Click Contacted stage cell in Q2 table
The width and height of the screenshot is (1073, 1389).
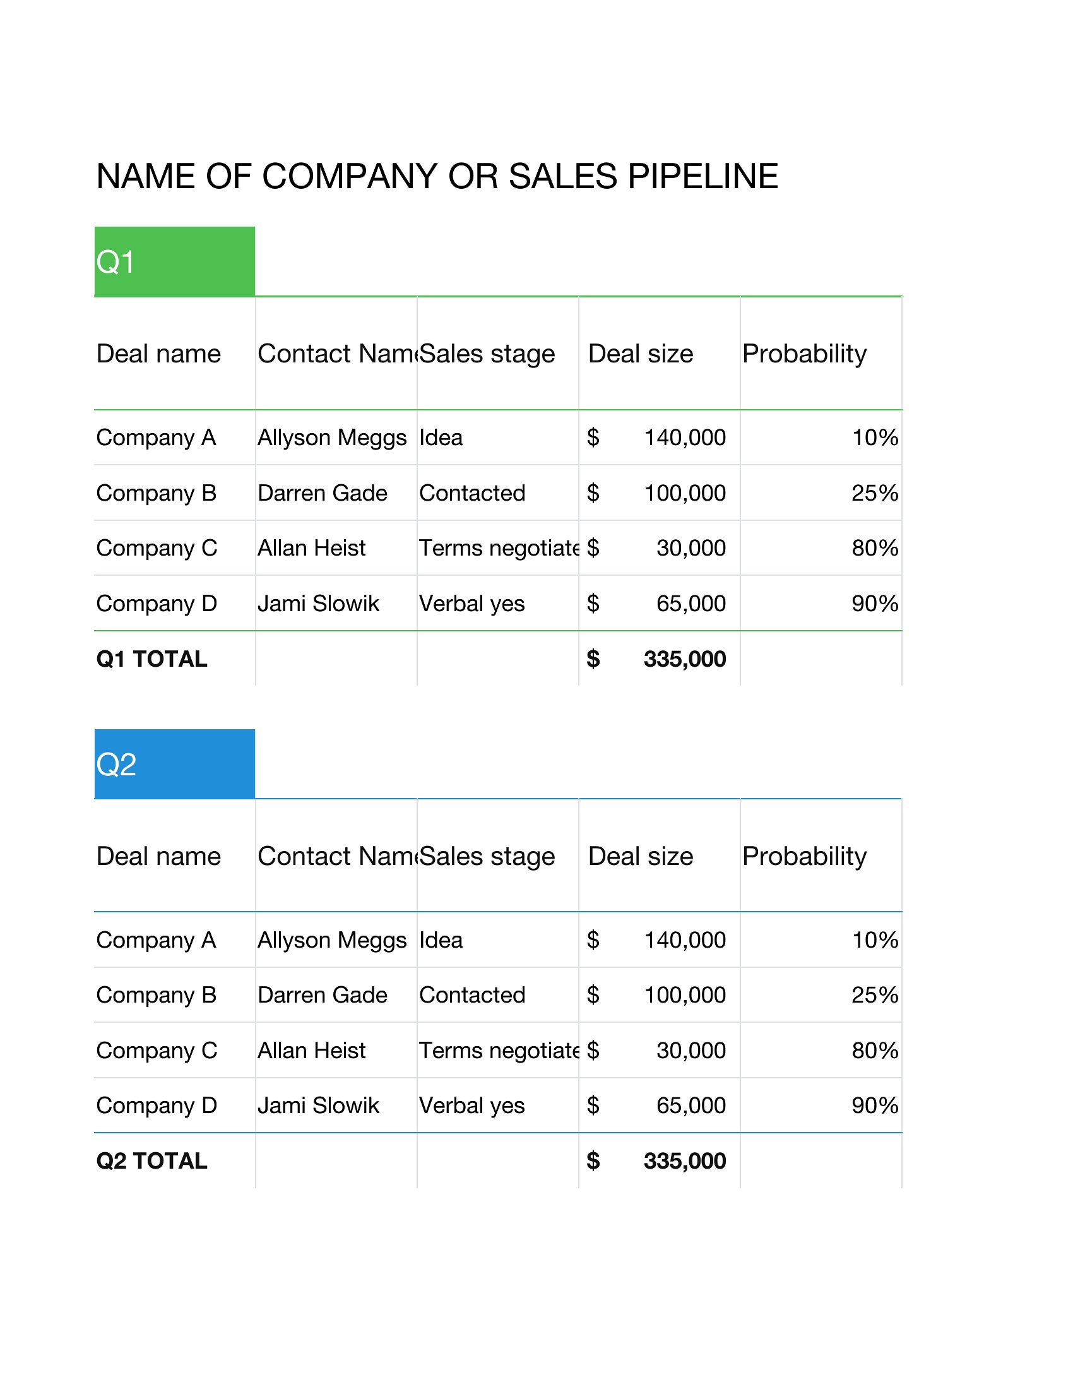click(x=472, y=995)
